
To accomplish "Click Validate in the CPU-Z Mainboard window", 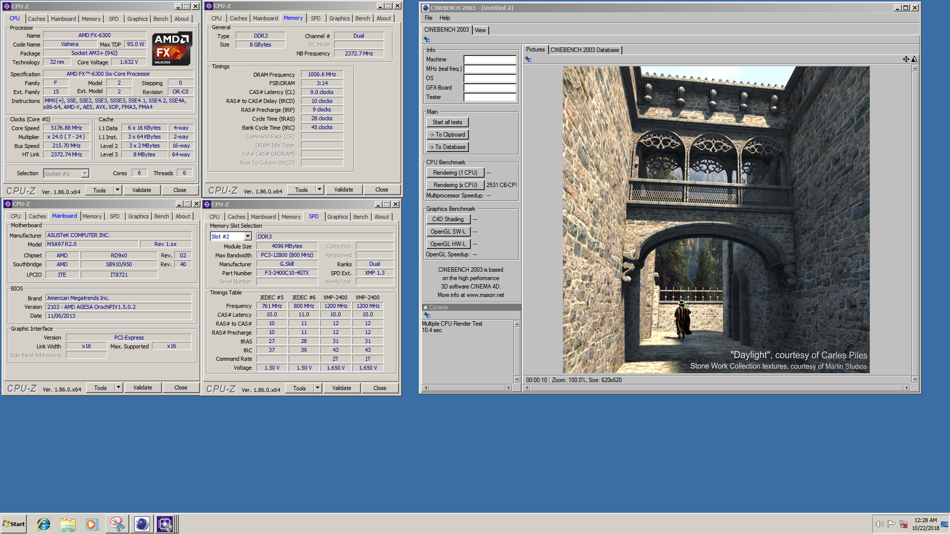I will (143, 388).
